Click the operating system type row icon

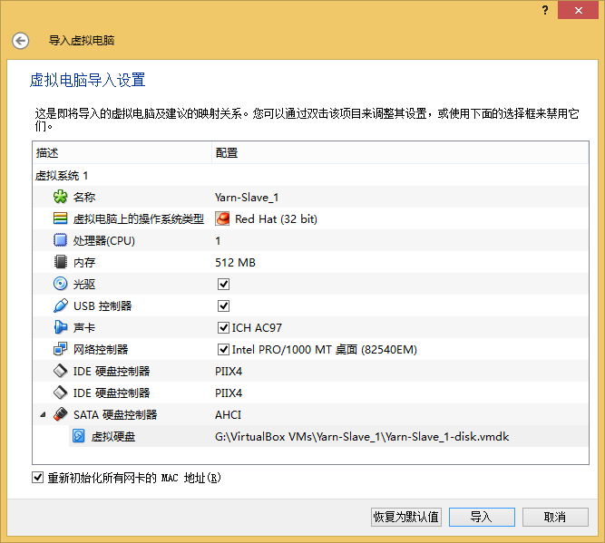(60, 218)
